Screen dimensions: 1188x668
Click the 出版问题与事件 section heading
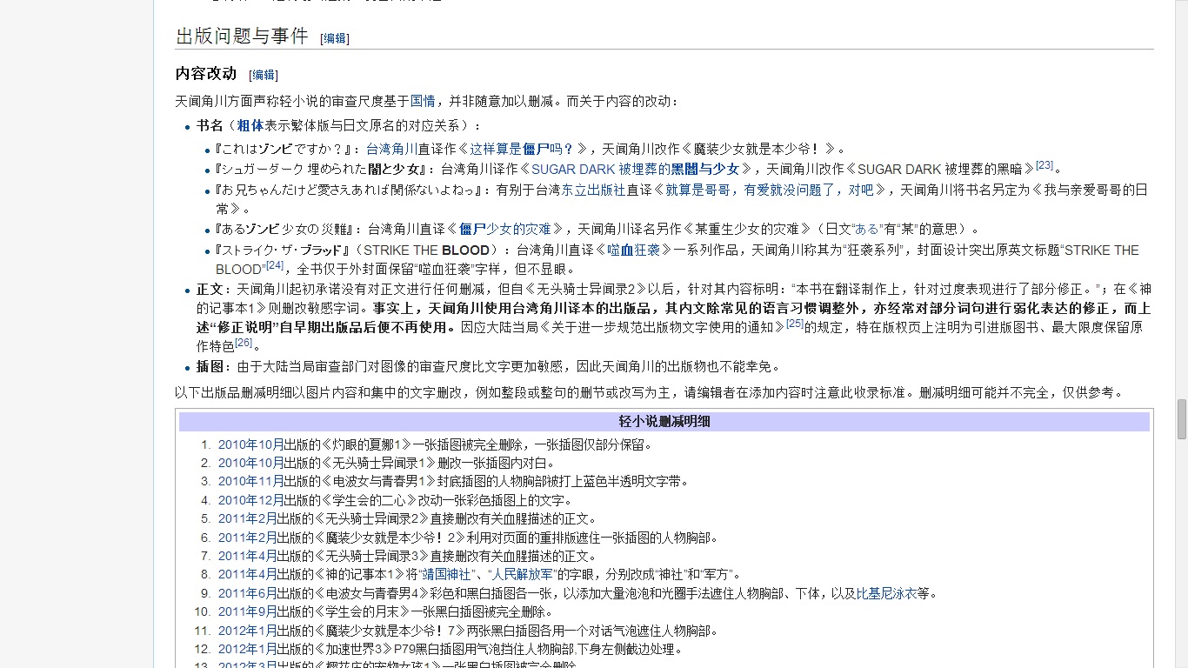click(x=242, y=36)
